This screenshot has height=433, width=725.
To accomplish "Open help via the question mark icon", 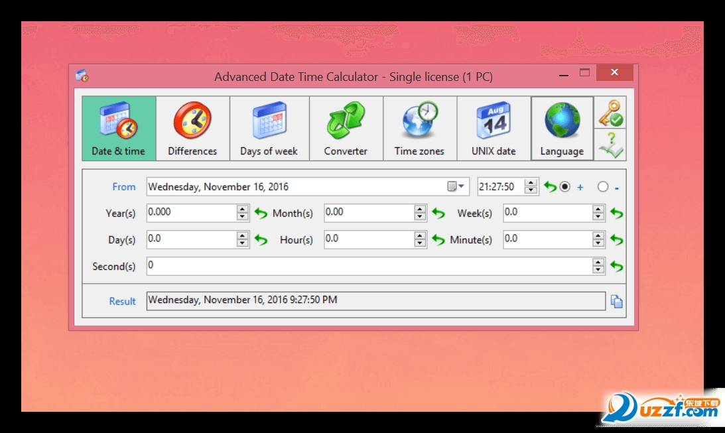I will (x=610, y=145).
